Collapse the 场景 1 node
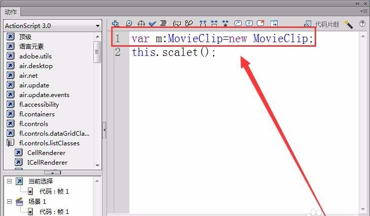370x216 pixels. (9, 202)
